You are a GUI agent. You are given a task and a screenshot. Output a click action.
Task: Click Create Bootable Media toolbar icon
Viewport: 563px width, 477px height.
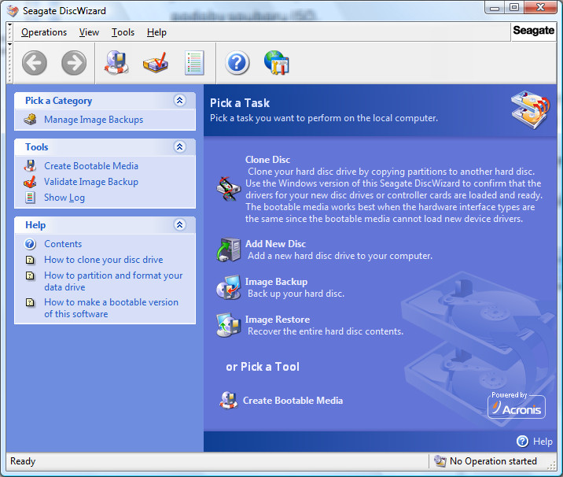click(x=116, y=62)
